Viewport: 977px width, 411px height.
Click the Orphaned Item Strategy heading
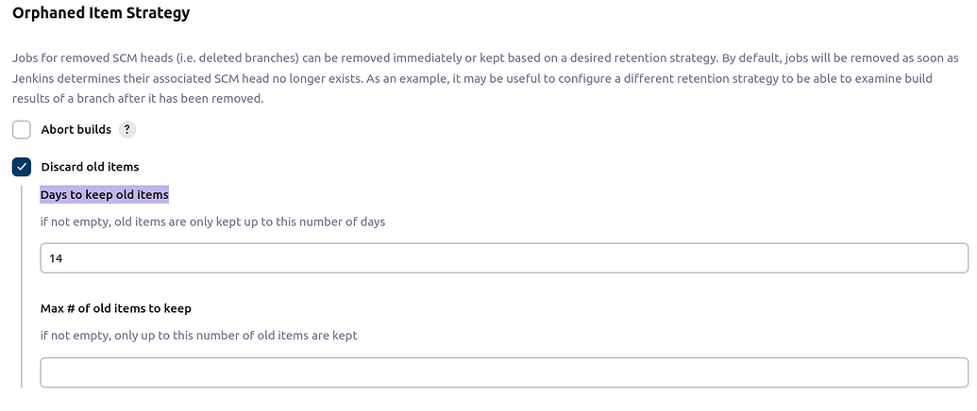100,14
